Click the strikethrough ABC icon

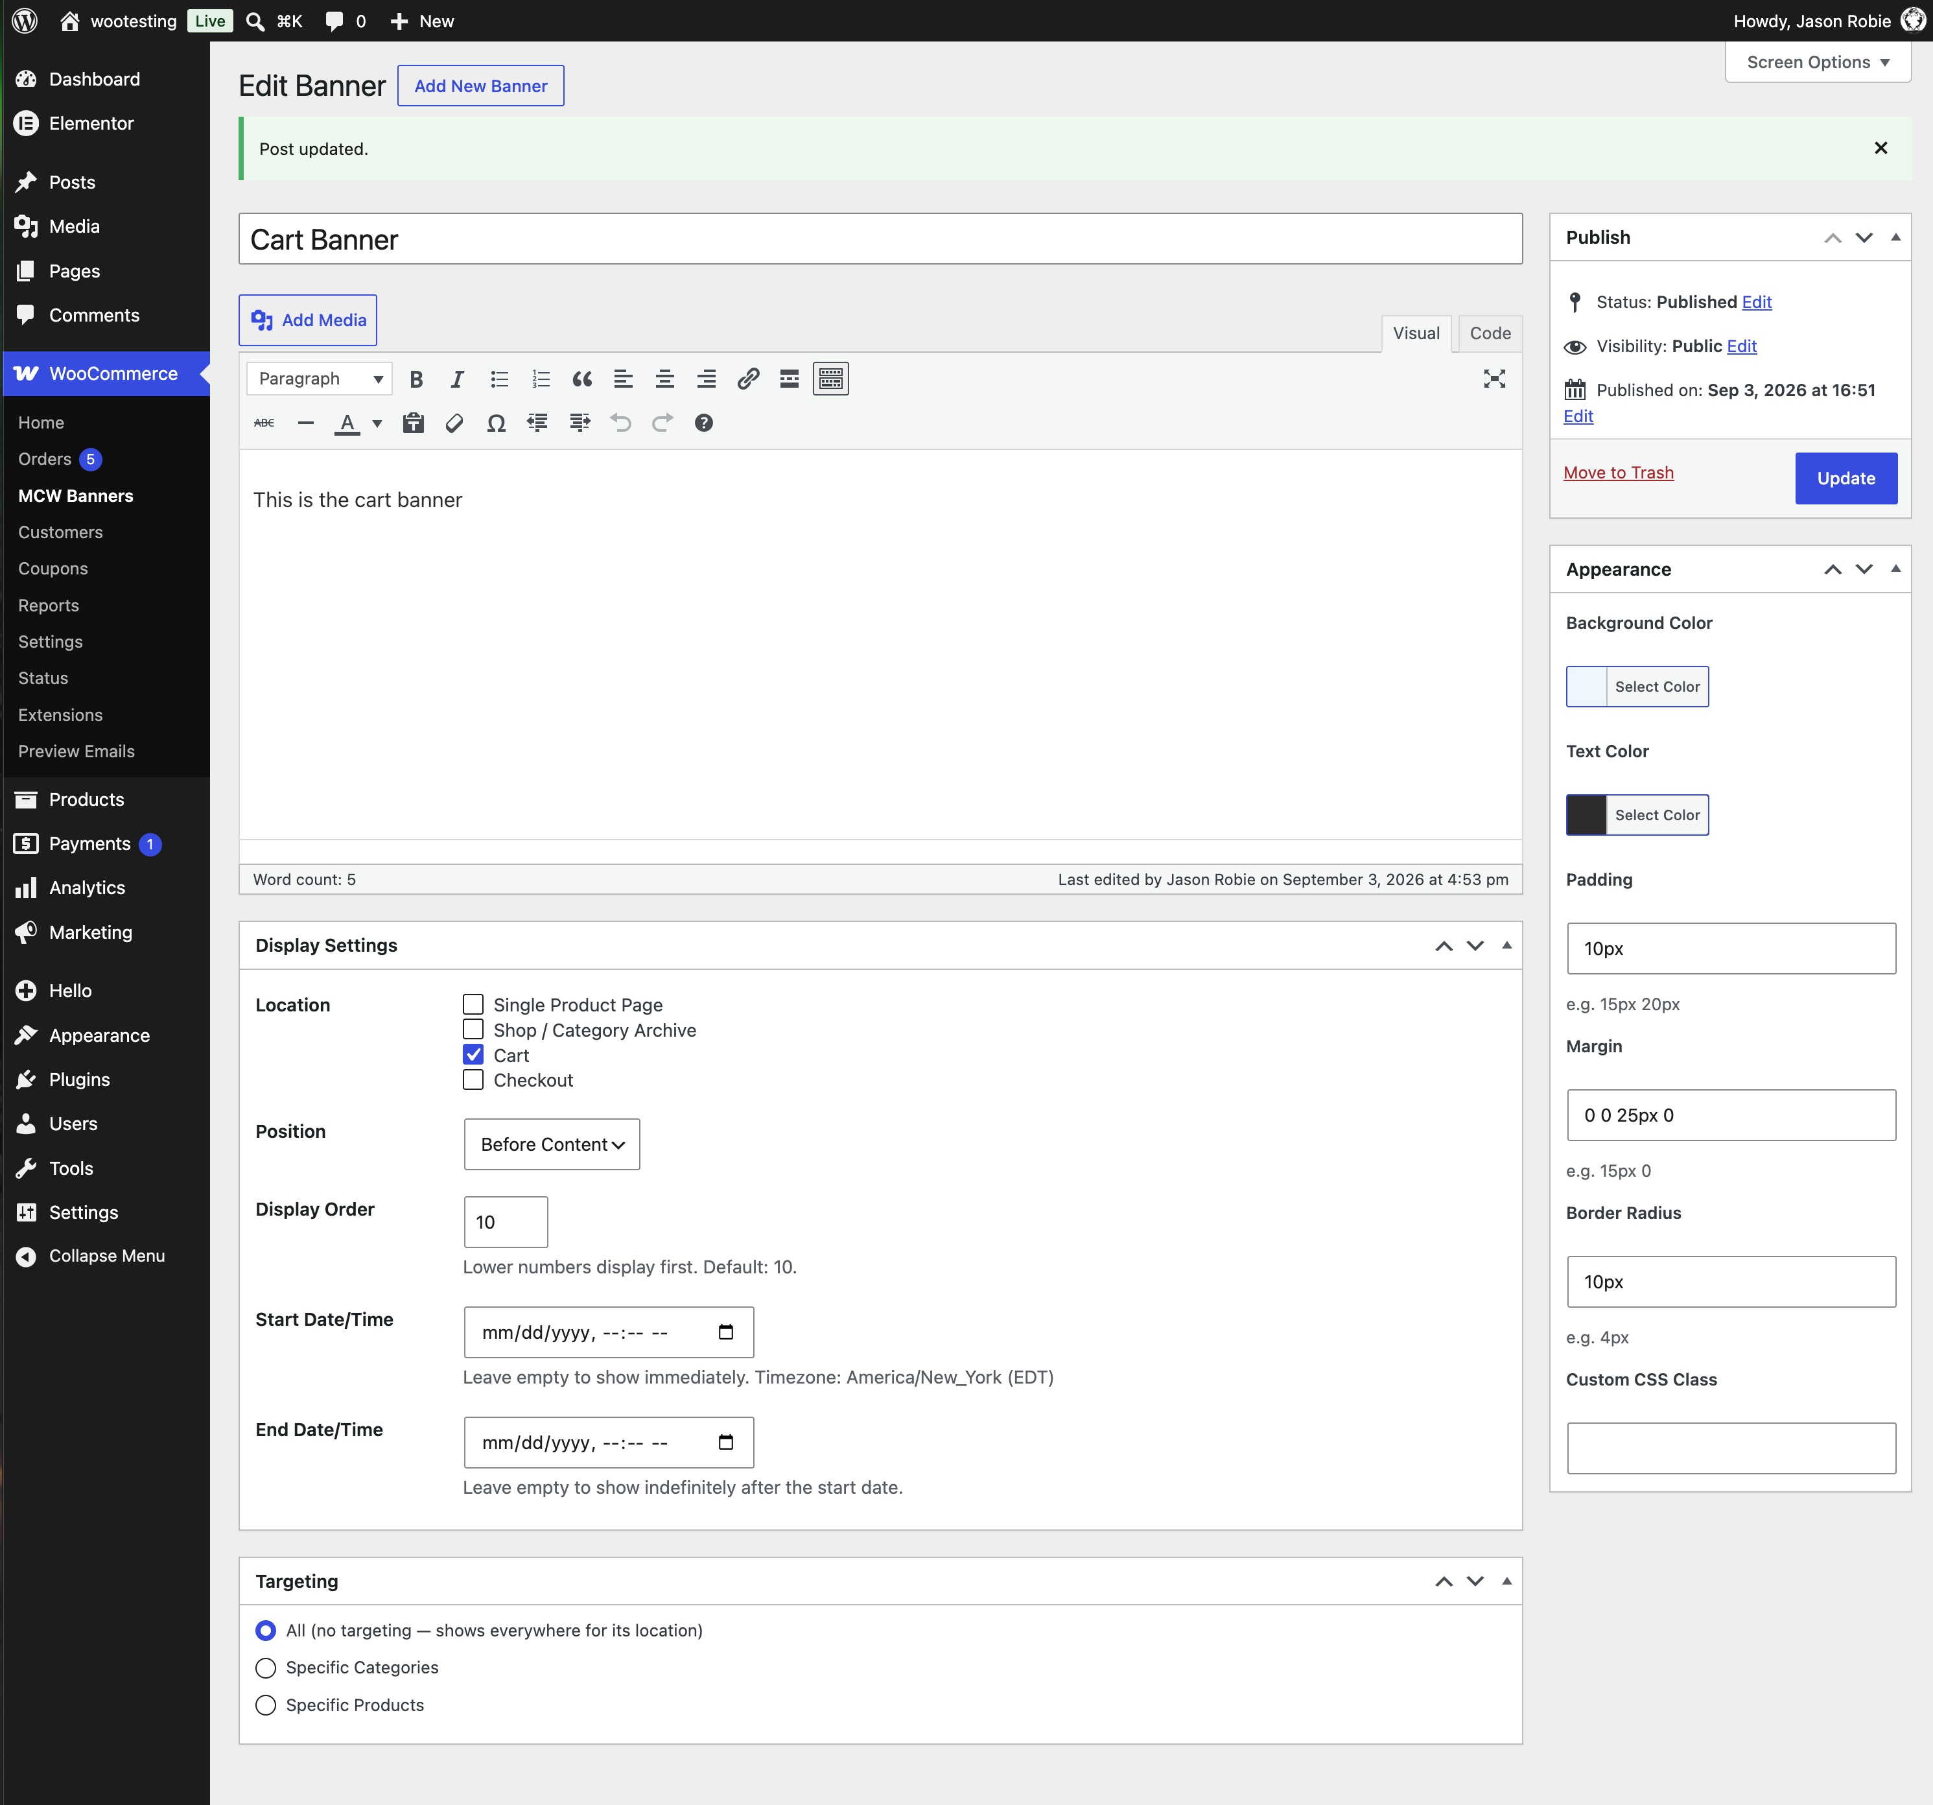(264, 423)
